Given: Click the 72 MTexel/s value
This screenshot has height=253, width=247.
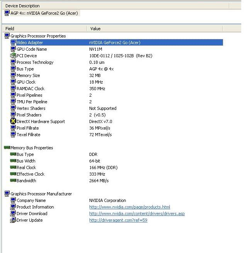Looking at the screenshot, I should pos(100,135).
